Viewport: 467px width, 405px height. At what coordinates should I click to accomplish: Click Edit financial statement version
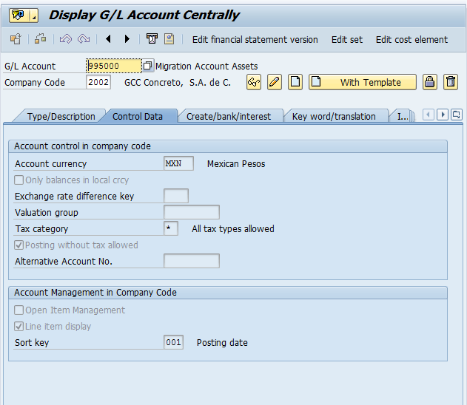pos(255,39)
